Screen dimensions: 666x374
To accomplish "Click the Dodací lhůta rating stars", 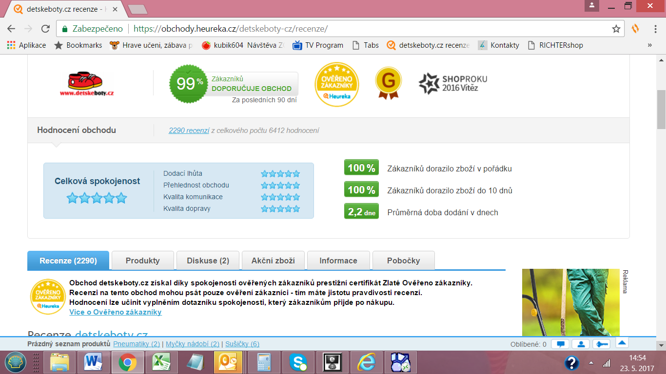I will [280, 173].
